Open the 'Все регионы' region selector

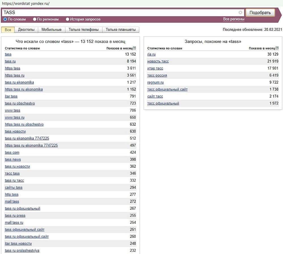pyautogui.click(x=233, y=19)
